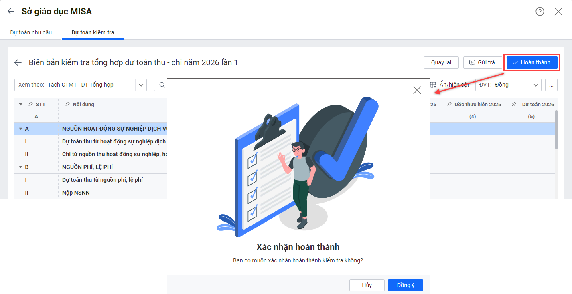Switch to Dự toán nhu cầu tab
572x294 pixels.
31,32
